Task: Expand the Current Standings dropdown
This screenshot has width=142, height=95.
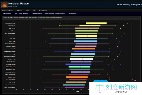Action: click(x=37, y=14)
